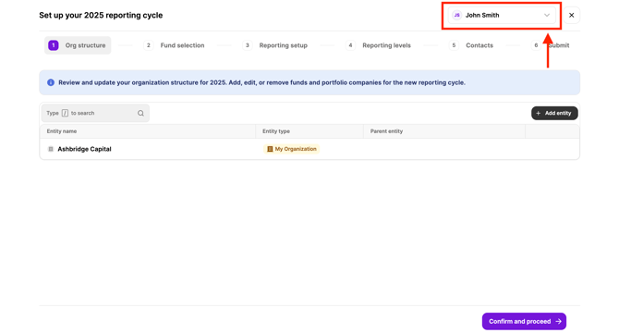Click the step 2 number circle
The width and height of the screenshot is (619, 333).
click(149, 45)
